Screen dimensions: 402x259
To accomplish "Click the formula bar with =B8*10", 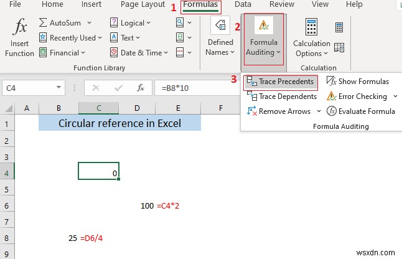I will (197, 88).
